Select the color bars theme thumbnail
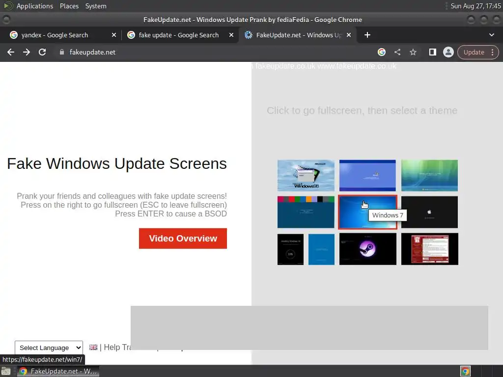Viewport: 503px width, 377px height. pyautogui.click(x=306, y=212)
